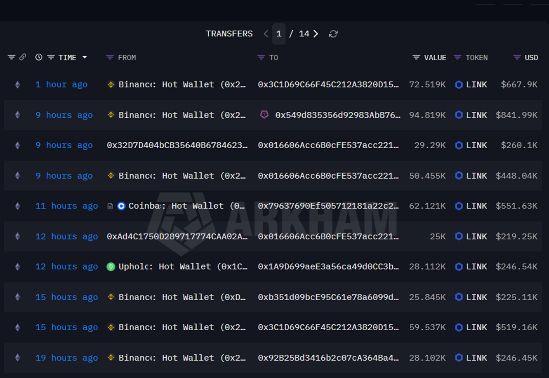Image resolution: width=549 pixels, height=378 pixels.
Task: Open recipient 0xb351d09bcE95C61e78a6099d
Action: tap(328, 297)
